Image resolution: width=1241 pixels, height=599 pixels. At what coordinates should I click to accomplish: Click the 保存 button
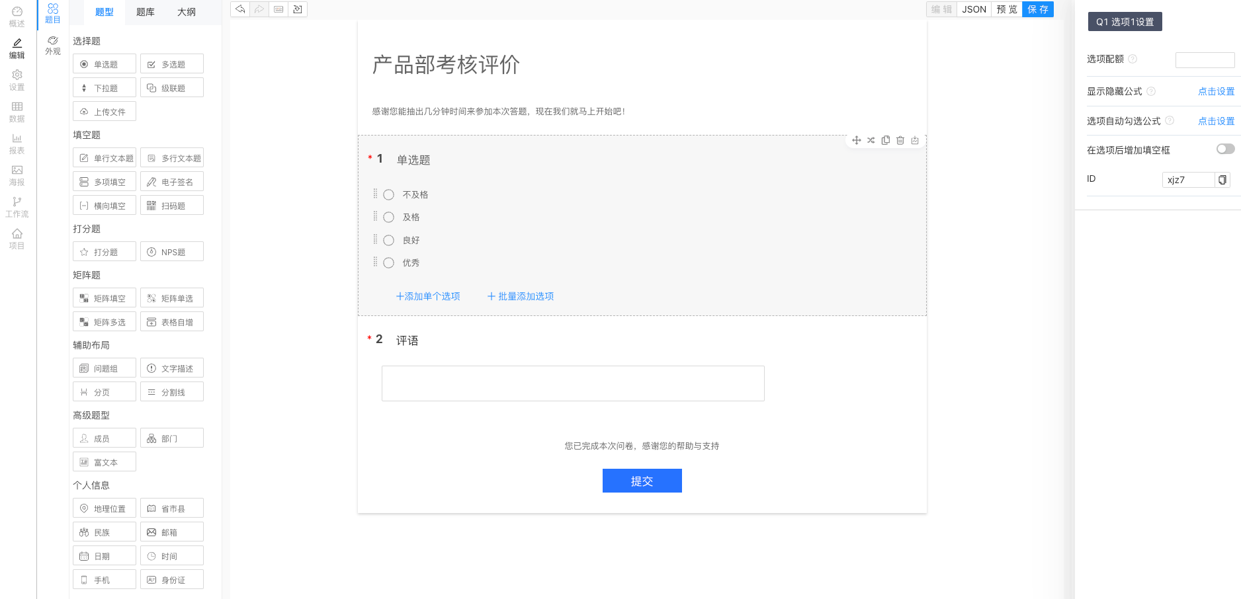pyautogui.click(x=1038, y=9)
